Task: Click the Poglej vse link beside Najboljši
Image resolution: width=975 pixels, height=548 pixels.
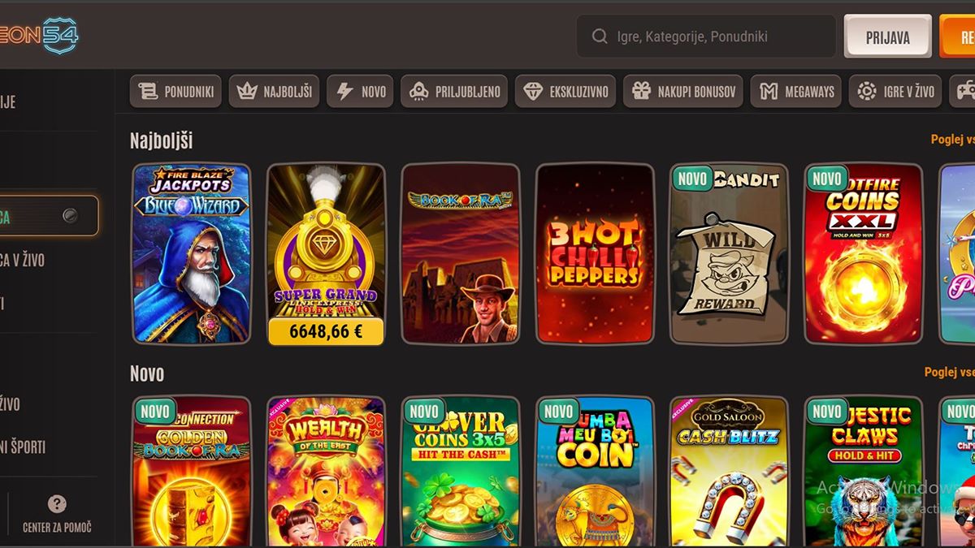Action: 952,140
